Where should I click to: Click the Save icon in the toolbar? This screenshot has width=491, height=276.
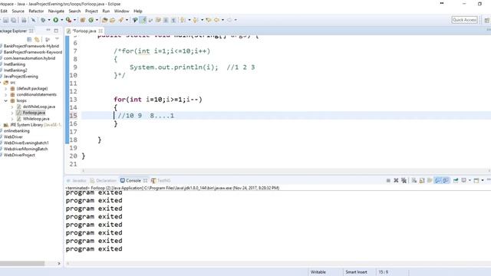coord(5,20)
